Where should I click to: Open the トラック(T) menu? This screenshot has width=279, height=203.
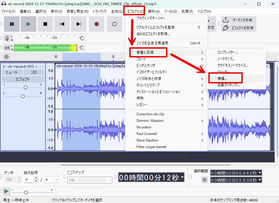(x=100, y=12)
